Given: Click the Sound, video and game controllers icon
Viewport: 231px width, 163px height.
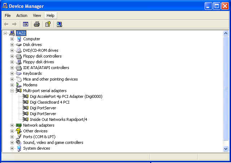Looking at the screenshot, I should (19, 142).
